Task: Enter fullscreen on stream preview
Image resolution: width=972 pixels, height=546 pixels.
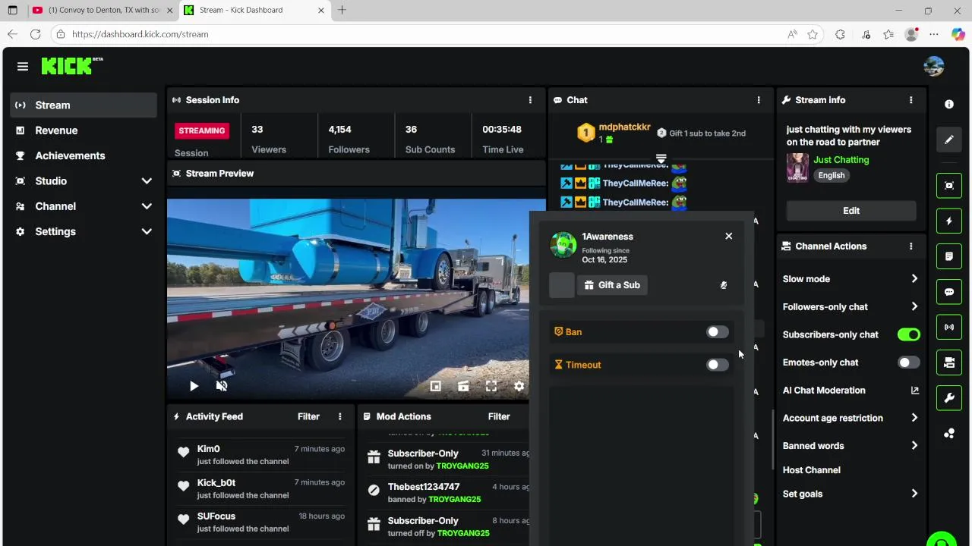Action: (491, 386)
